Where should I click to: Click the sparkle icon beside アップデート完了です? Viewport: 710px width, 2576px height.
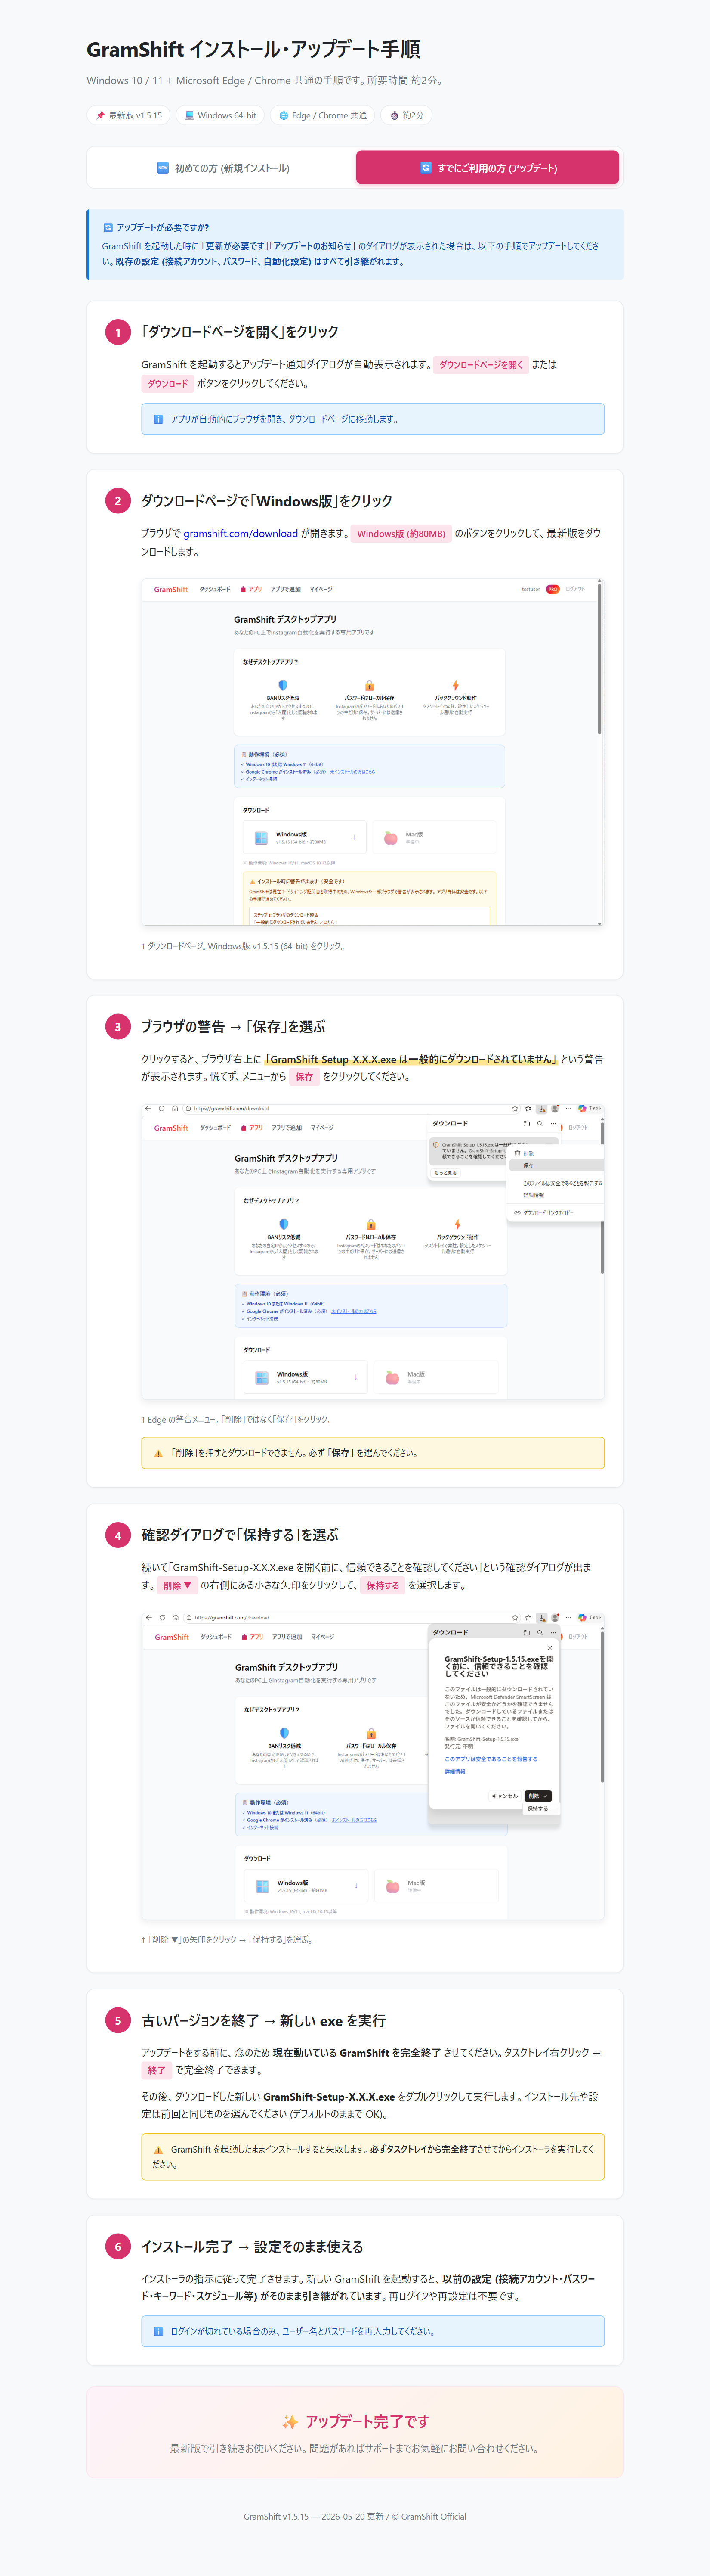coord(290,2421)
